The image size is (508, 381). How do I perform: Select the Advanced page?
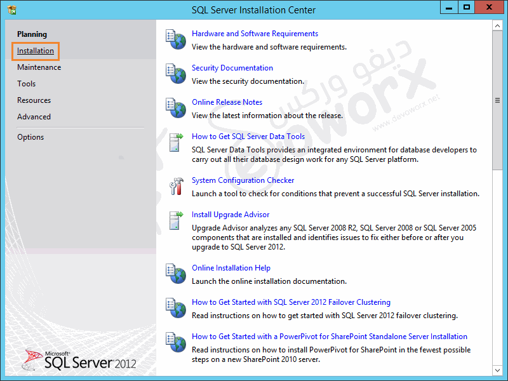tap(34, 117)
